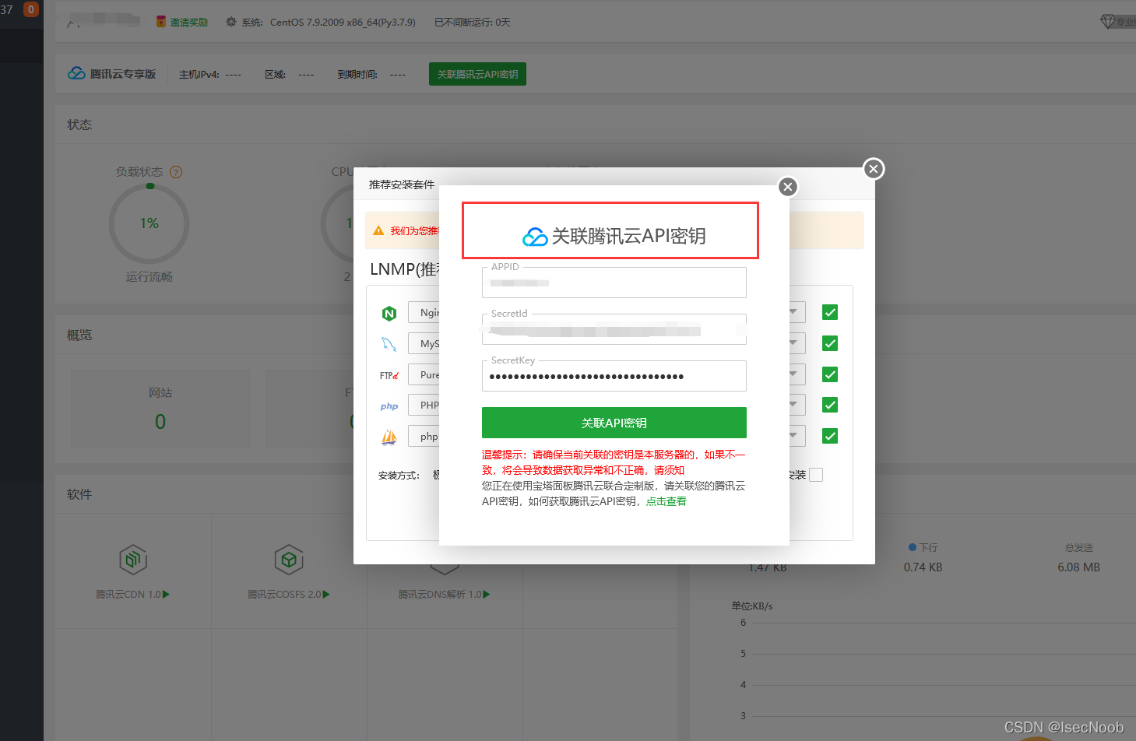Open the phpMyAdmin version dropdown arrow

[793, 436]
